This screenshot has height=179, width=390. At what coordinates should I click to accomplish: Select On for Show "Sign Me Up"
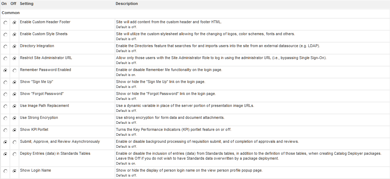(5, 83)
